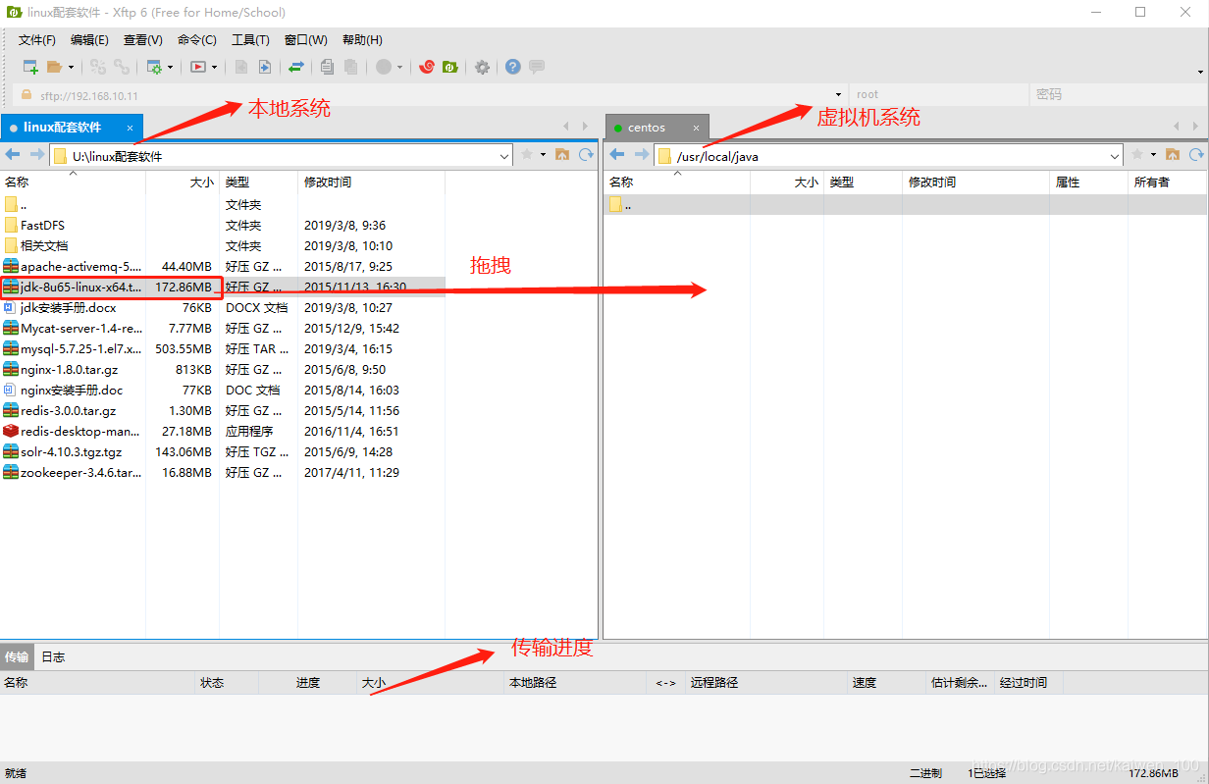Click the green Xftp toolbar icon
Viewport: 1209px width, 784px height.
click(450, 67)
